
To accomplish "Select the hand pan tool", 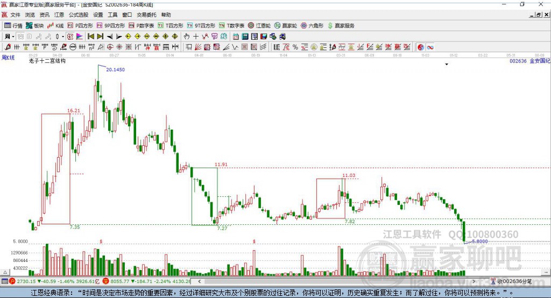I will pos(186,37).
